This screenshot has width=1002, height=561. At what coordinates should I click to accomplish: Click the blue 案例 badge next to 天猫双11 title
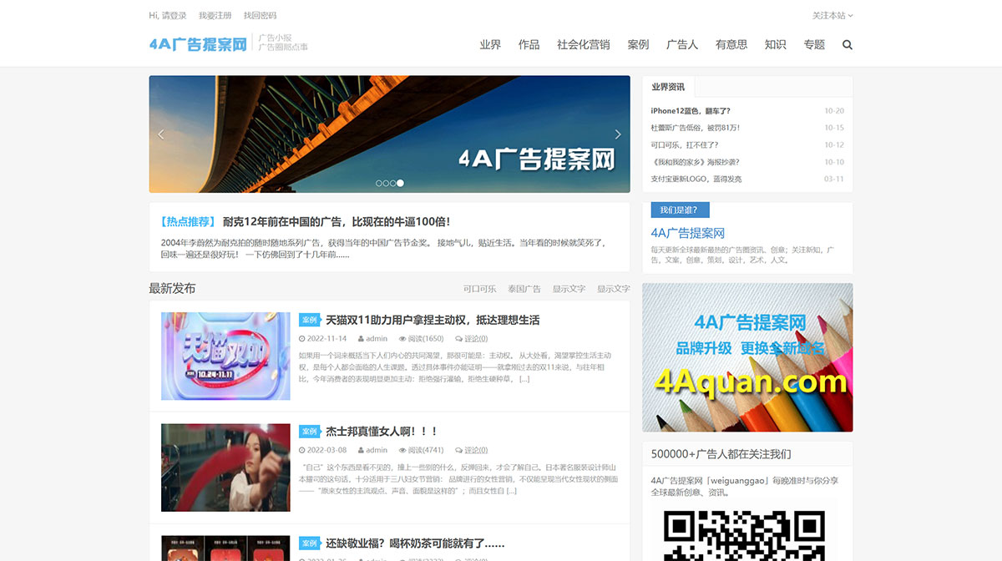click(x=311, y=320)
